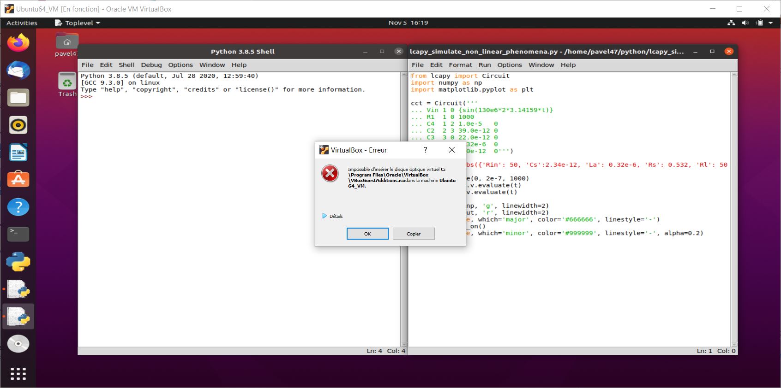Viewport: 781px width, 388px height.
Task: Open Rhythmbox music player in the dock
Action: (x=18, y=125)
